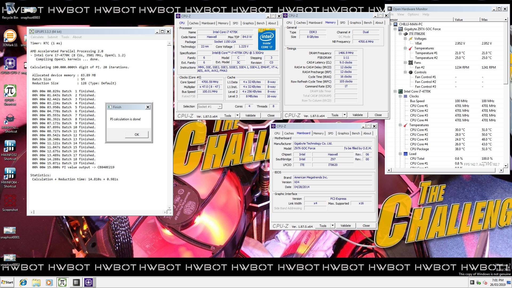Select the HWBOTx2 Shortcut desktop icon
The height and width of the screenshot is (288, 512).
pyautogui.click(x=11, y=122)
